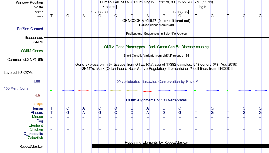
Task: Click the Common dbSNP(155) track label
Action: pos(25,60)
